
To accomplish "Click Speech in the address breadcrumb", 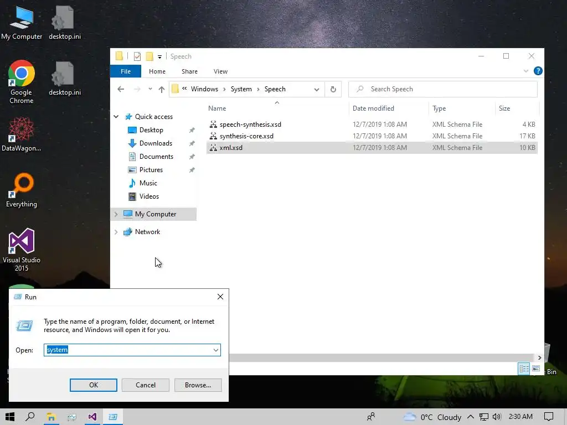I will pos(275,89).
